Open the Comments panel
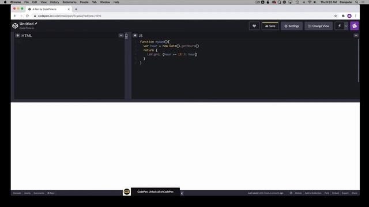Viewport: 369px width, 207px height. pos(39,193)
